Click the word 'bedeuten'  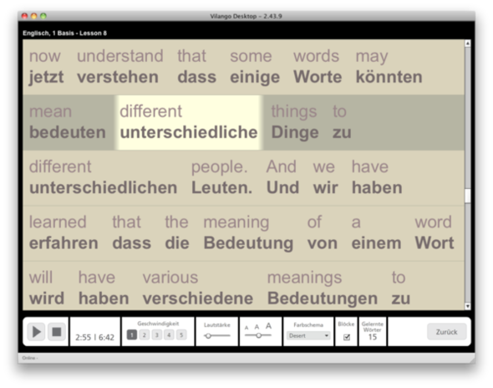(x=68, y=132)
